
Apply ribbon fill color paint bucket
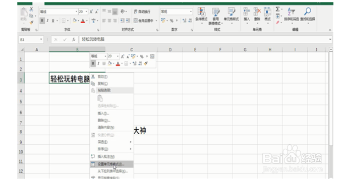[x=75, y=21]
